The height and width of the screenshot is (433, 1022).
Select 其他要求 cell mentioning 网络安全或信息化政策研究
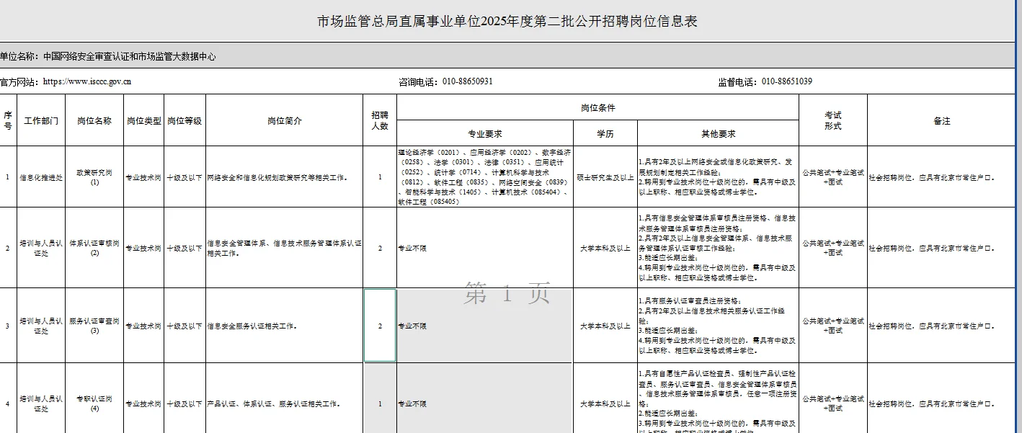coord(718,177)
